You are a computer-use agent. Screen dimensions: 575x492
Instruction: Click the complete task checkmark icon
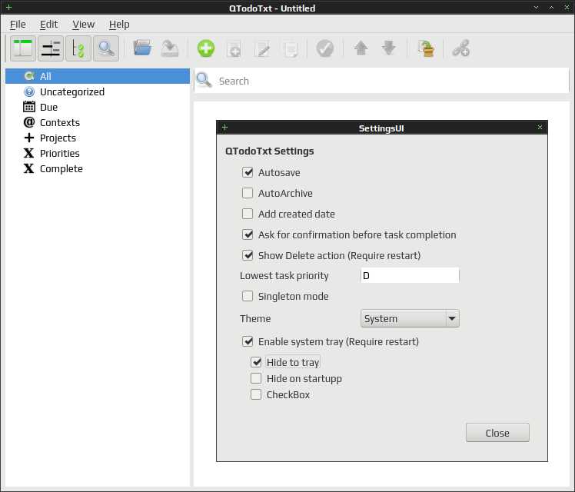click(x=325, y=48)
